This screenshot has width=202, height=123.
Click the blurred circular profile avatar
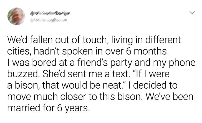[16, 16]
